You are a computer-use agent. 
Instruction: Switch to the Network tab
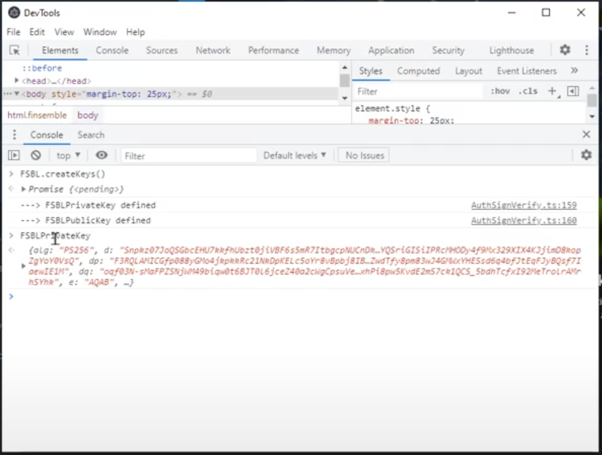click(212, 50)
